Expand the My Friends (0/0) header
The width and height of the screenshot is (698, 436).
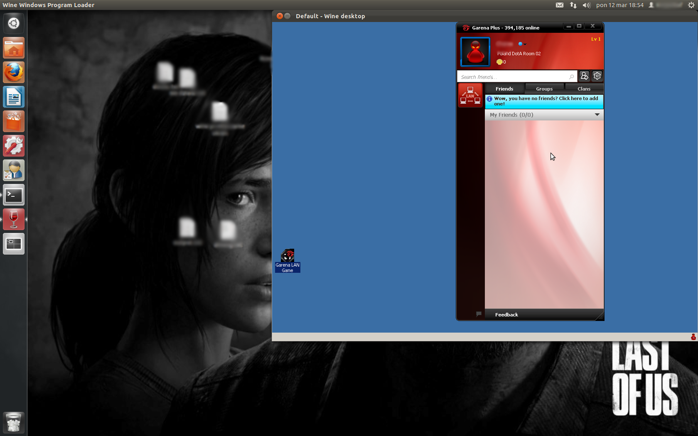tap(511, 115)
